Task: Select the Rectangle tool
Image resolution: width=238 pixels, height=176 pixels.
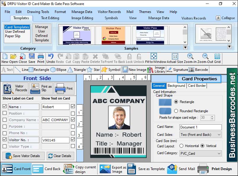Action: point(39,70)
